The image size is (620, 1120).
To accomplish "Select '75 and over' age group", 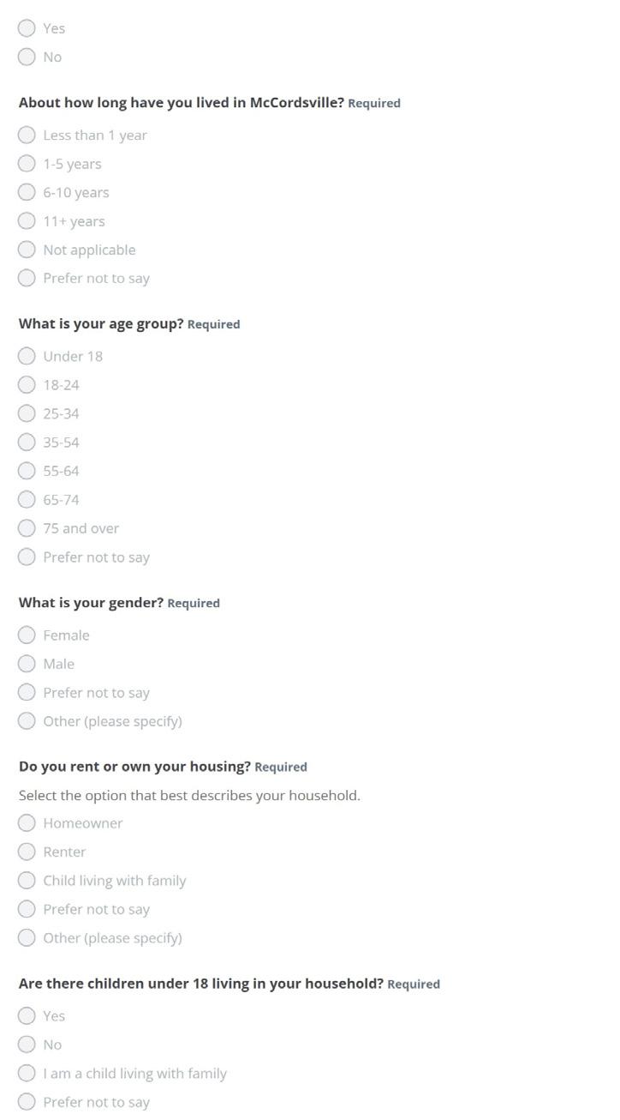I will point(27,528).
